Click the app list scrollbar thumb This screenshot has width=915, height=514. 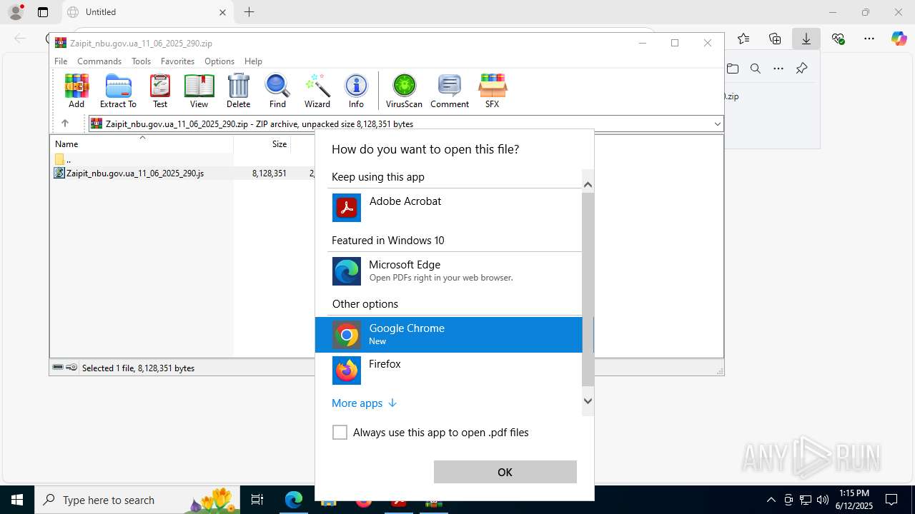pos(588,288)
